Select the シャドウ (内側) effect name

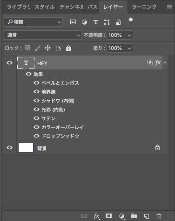58,101
